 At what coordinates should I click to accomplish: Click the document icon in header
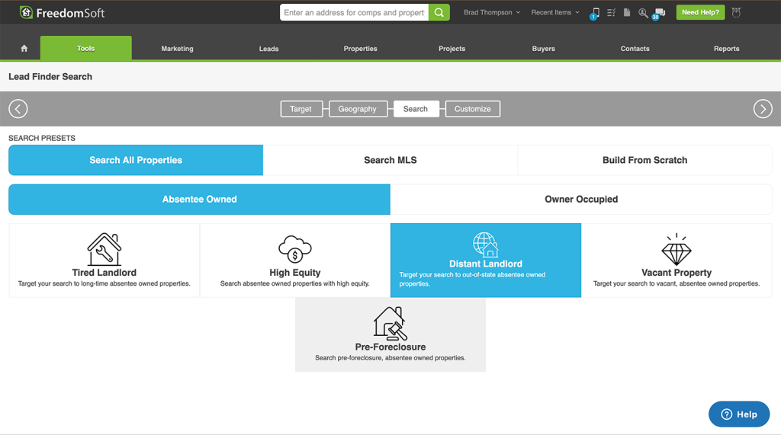tap(627, 13)
